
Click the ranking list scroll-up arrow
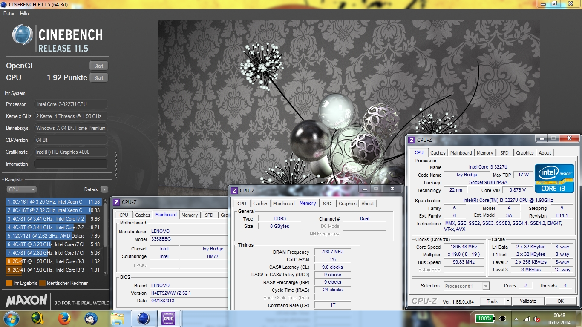tap(105, 201)
